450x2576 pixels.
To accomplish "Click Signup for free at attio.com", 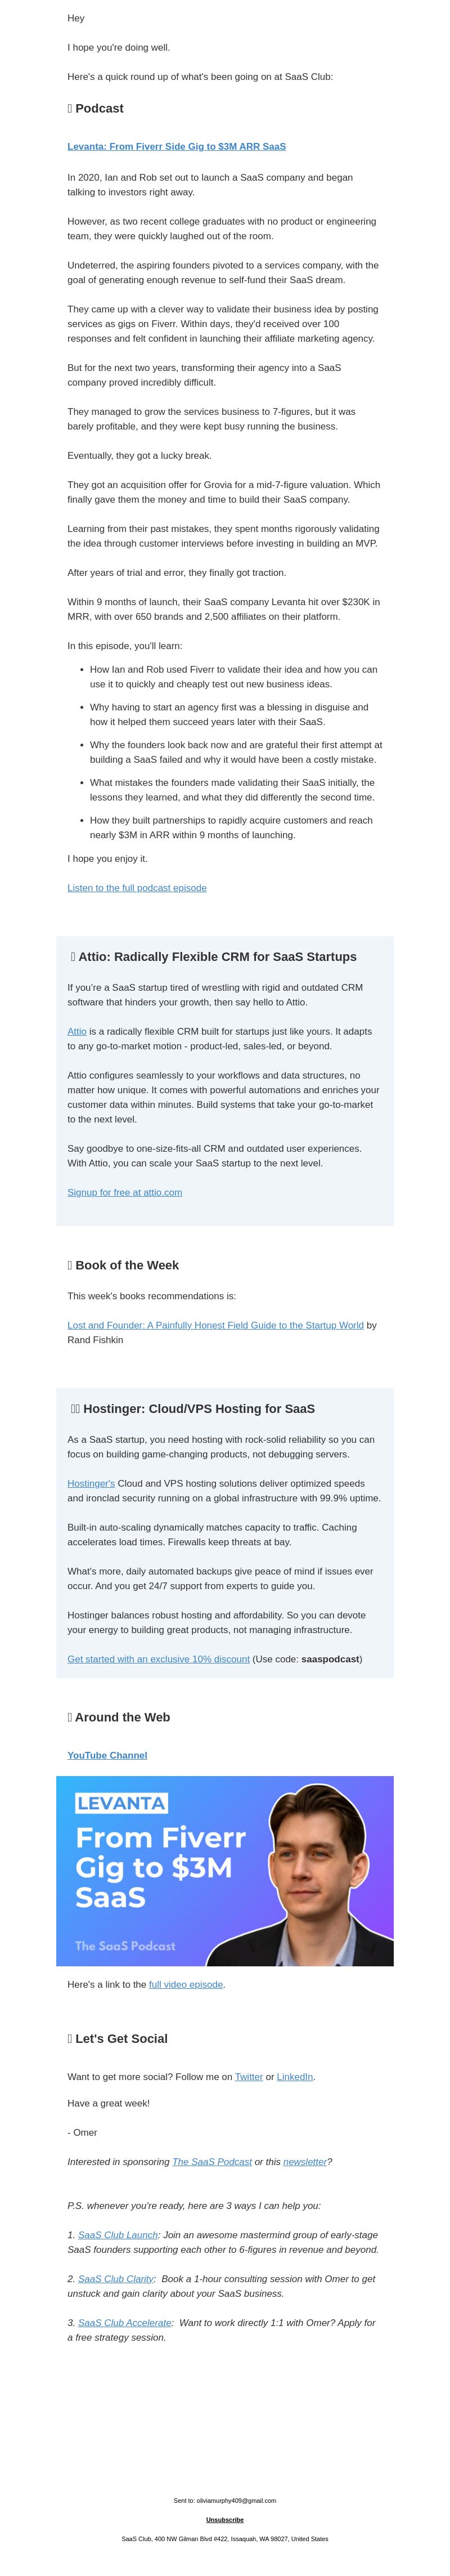I will tap(125, 1192).
